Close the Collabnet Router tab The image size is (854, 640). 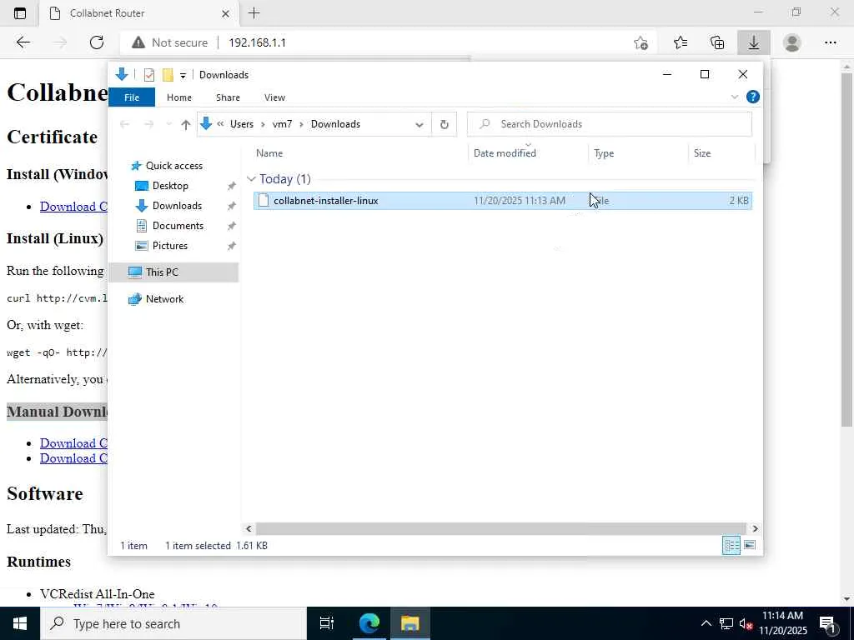(x=225, y=13)
